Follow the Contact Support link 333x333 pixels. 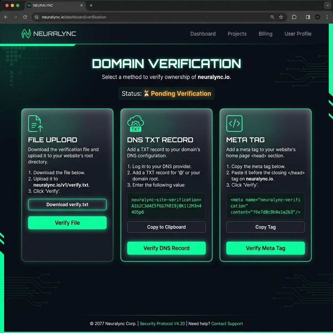[227, 324]
